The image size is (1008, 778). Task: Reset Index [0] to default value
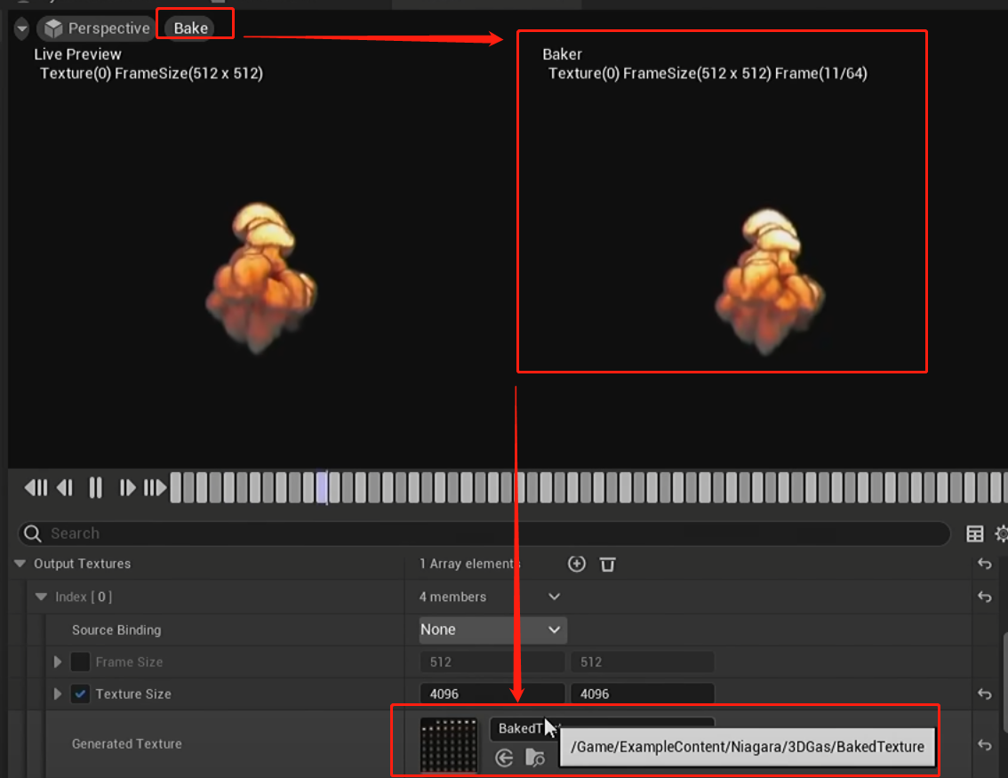(x=984, y=597)
